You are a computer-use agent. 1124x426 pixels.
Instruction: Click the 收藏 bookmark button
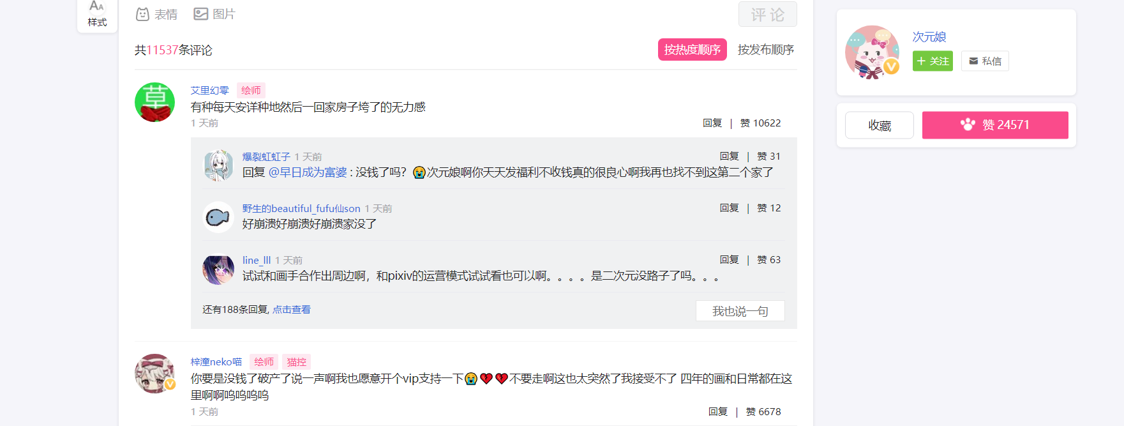(x=880, y=125)
